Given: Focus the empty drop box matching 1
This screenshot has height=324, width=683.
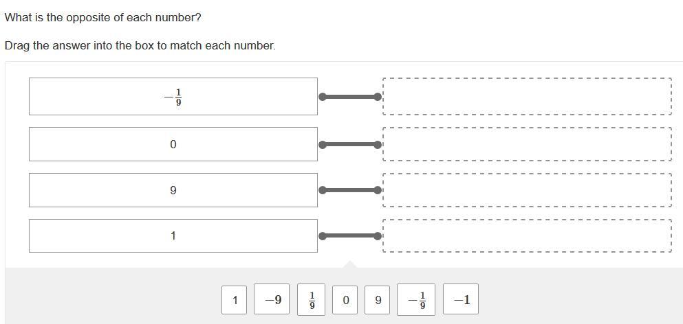Looking at the screenshot, I should pos(526,235).
